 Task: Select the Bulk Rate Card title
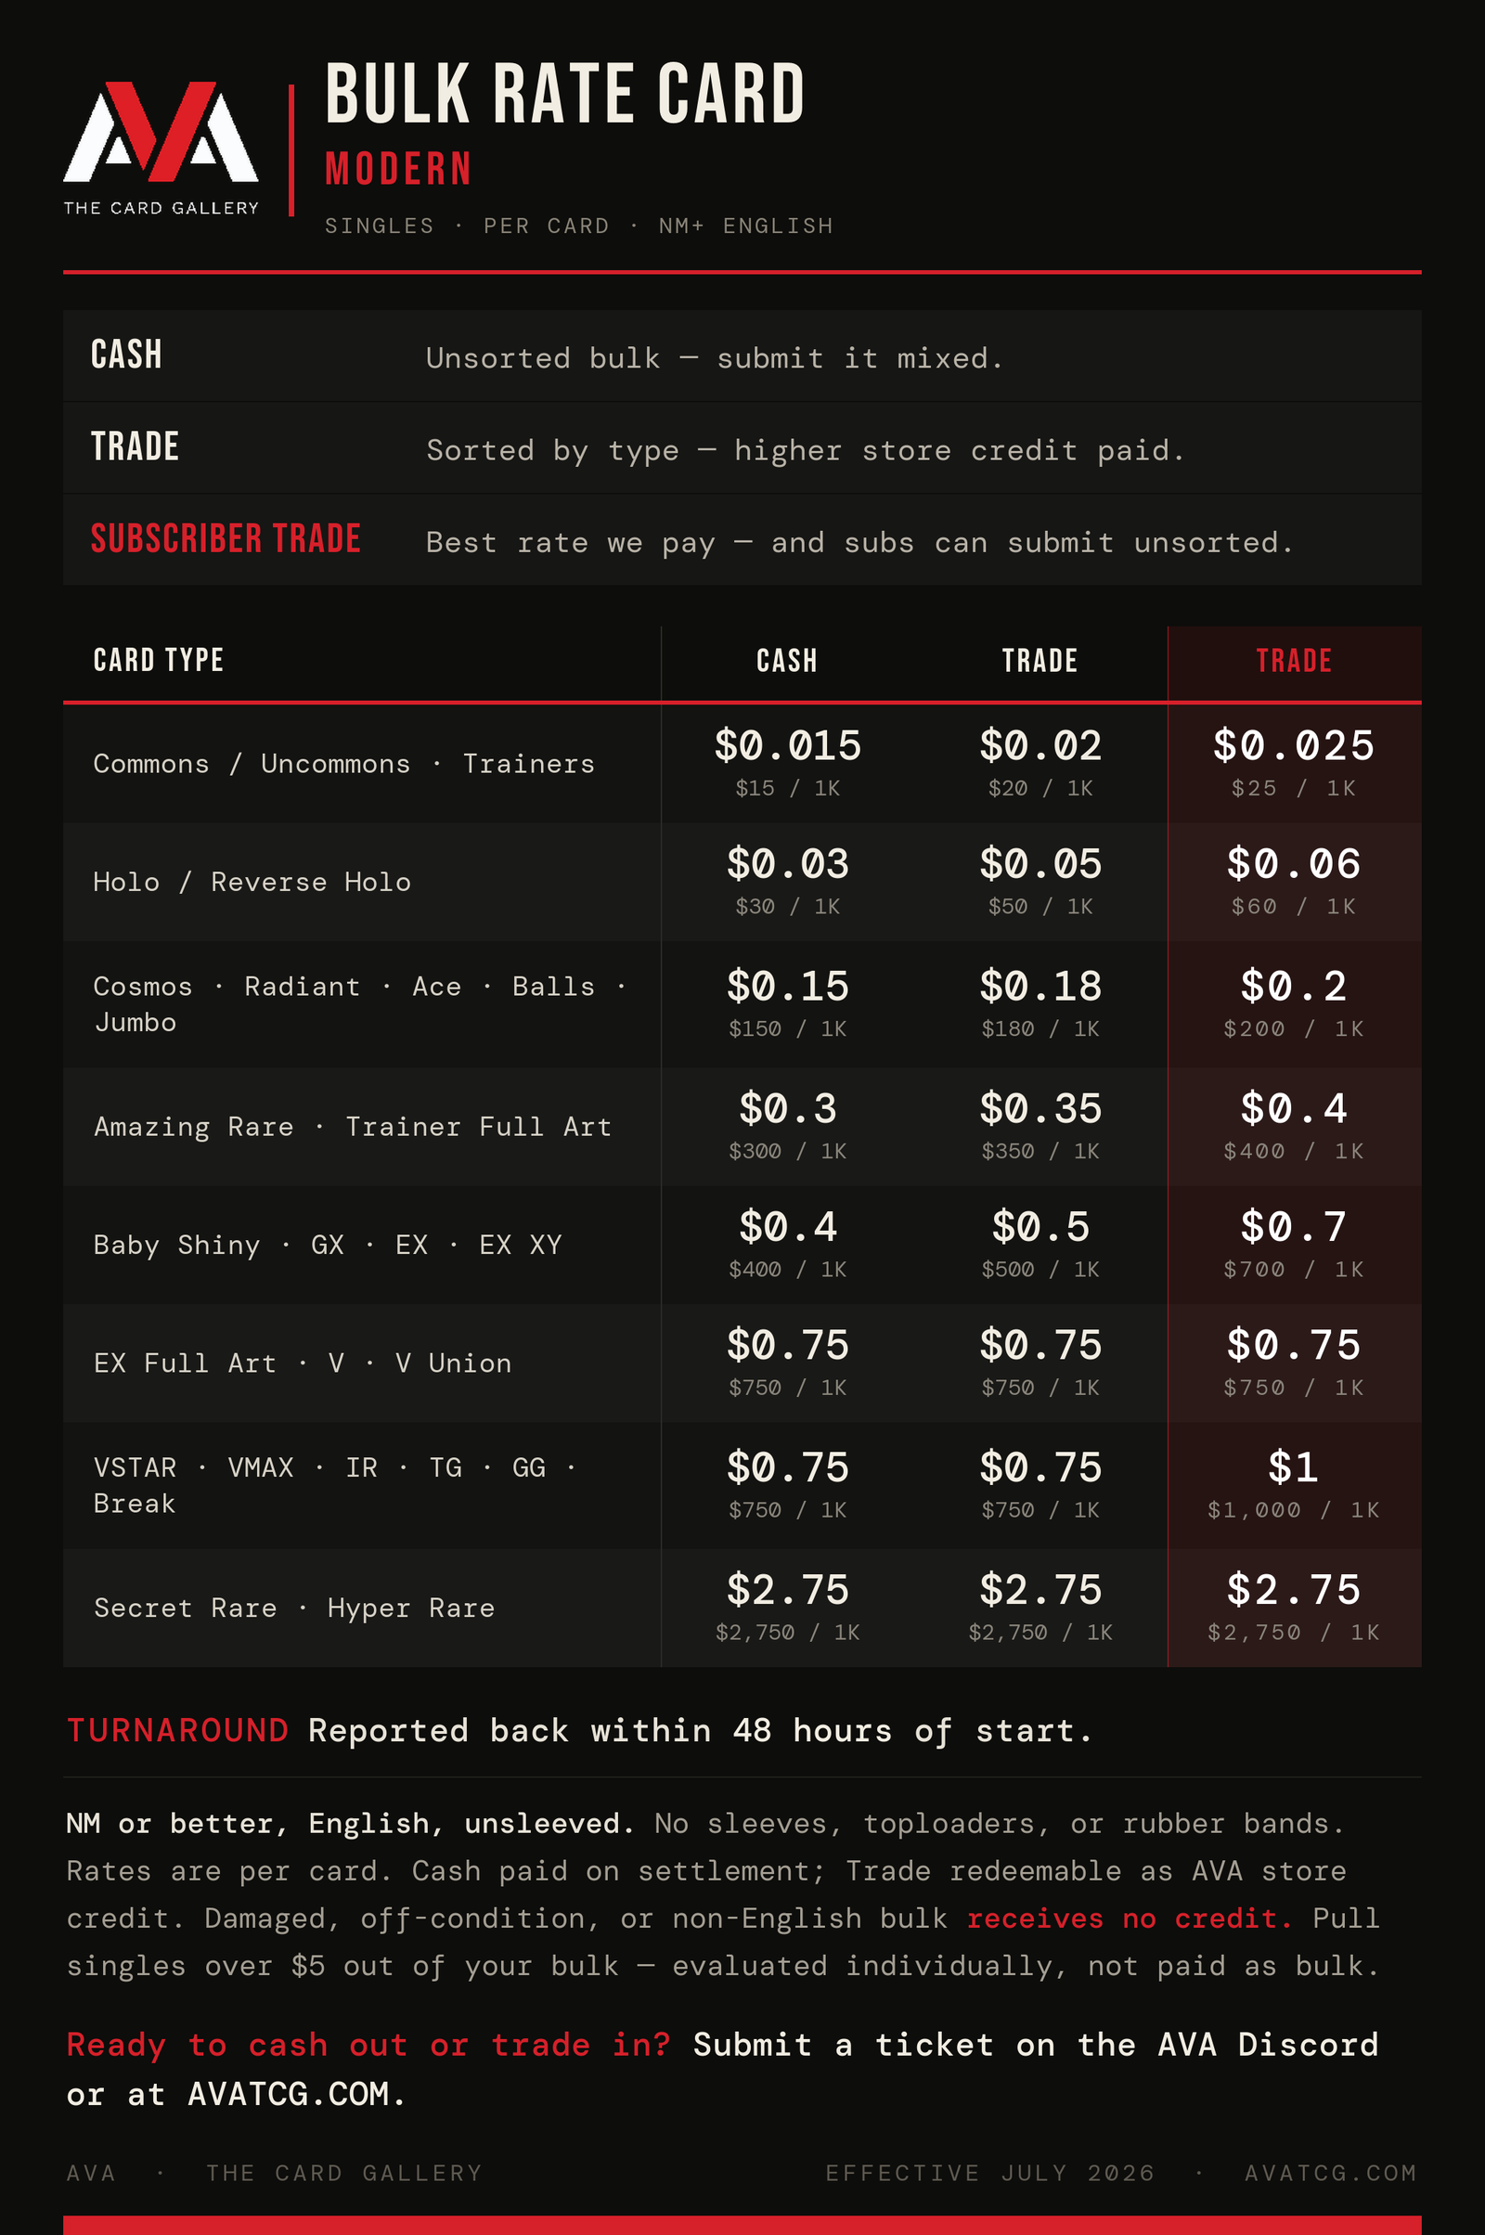click(x=564, y=94)
